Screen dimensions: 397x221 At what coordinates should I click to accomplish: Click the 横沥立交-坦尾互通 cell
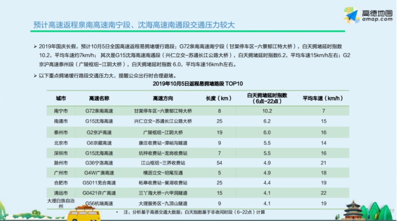[x=163, y=173]
